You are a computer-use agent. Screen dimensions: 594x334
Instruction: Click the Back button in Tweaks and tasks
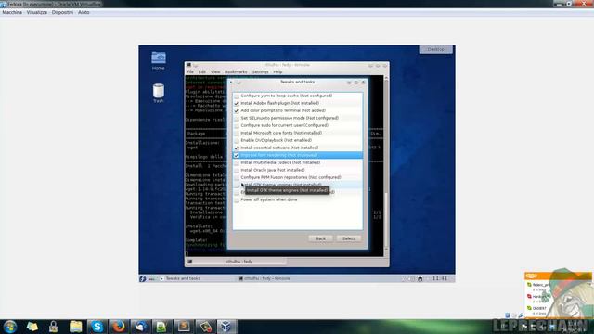pos(320,238)
